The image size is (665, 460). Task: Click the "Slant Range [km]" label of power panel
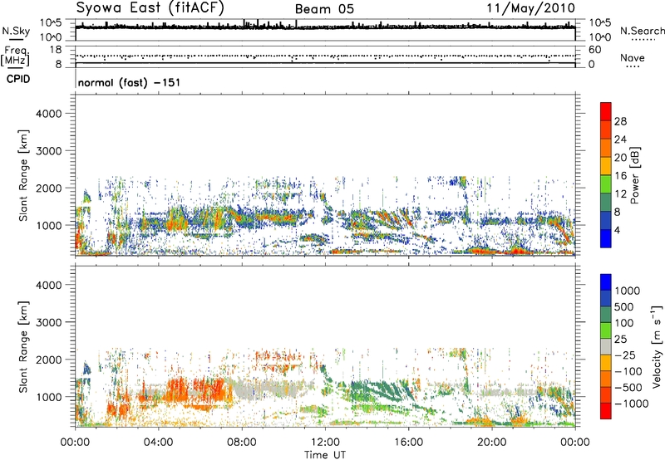(x=23, y=175)
